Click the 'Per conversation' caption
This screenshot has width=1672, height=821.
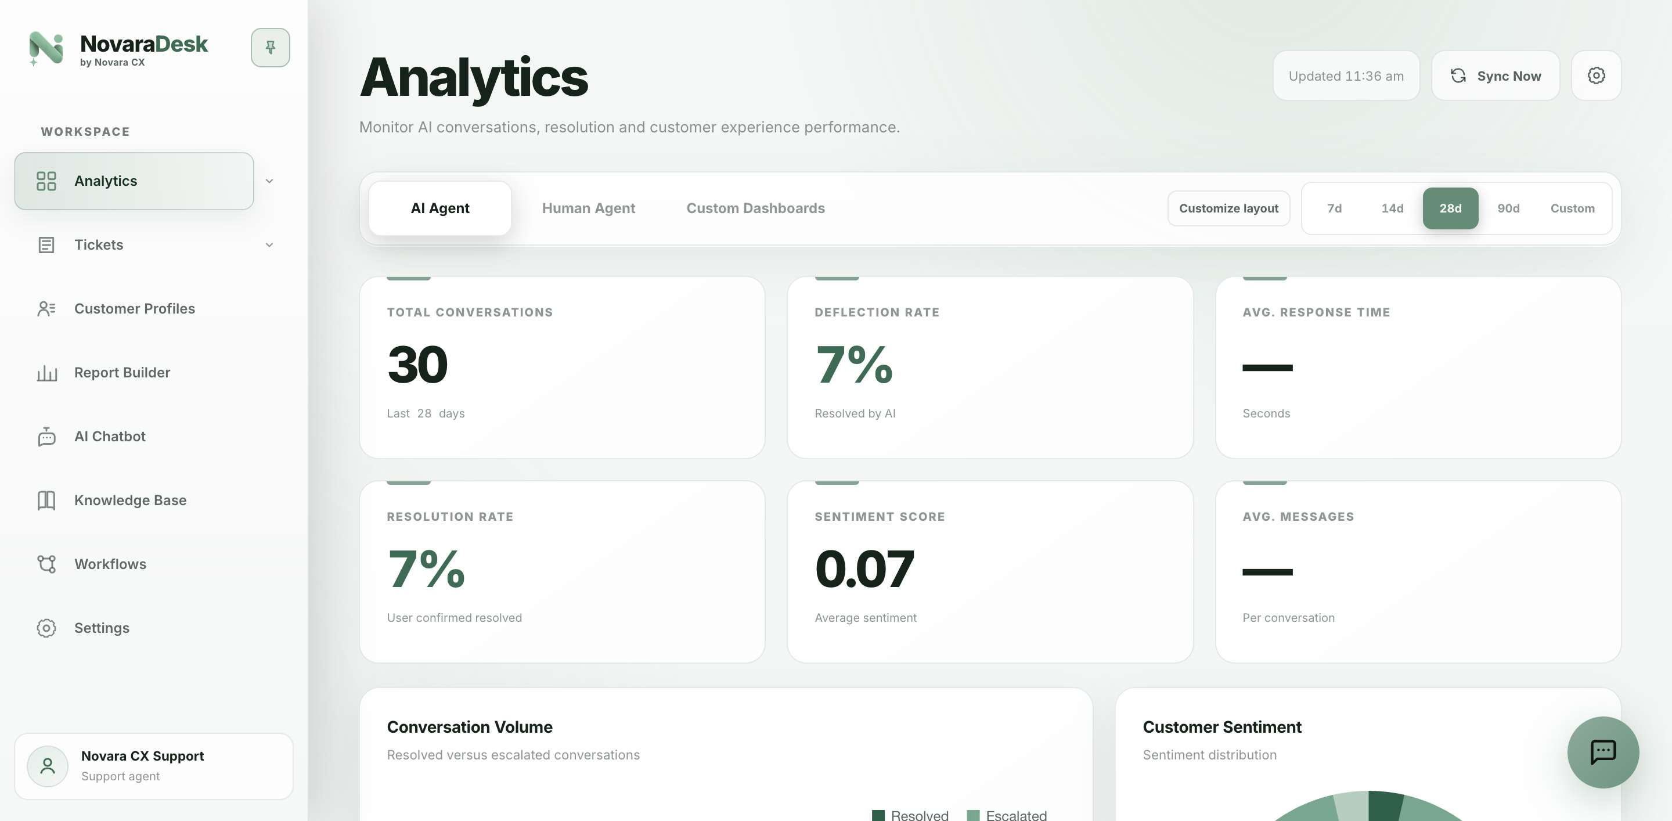click(1288, 618)
